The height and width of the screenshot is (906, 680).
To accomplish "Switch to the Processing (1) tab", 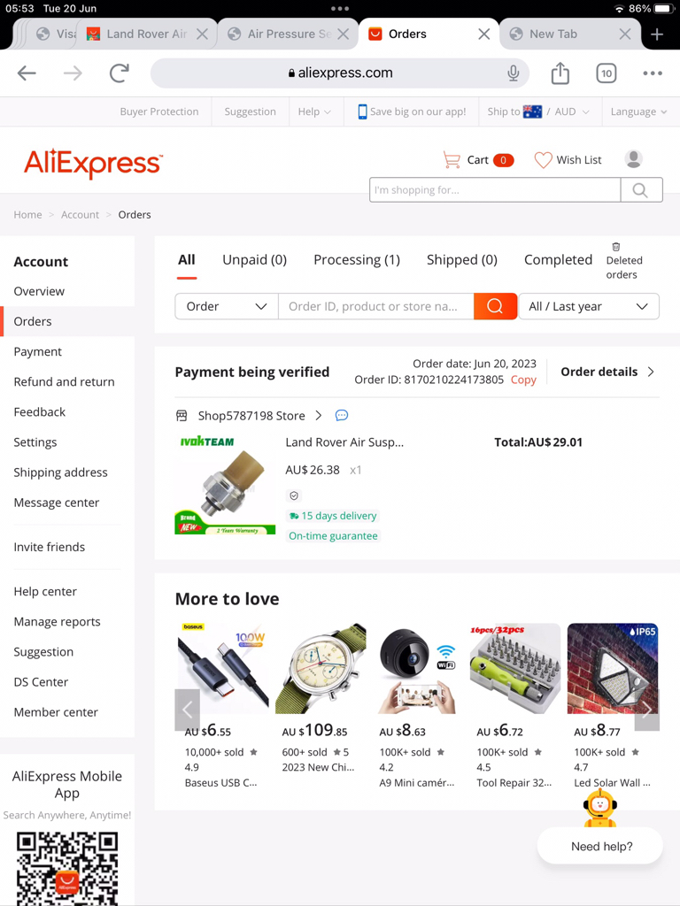I will pos(357,260).
